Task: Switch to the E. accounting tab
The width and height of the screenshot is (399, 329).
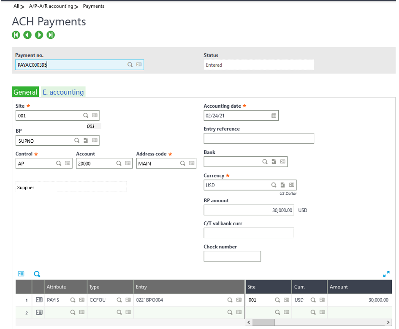Action: [63, 92]
